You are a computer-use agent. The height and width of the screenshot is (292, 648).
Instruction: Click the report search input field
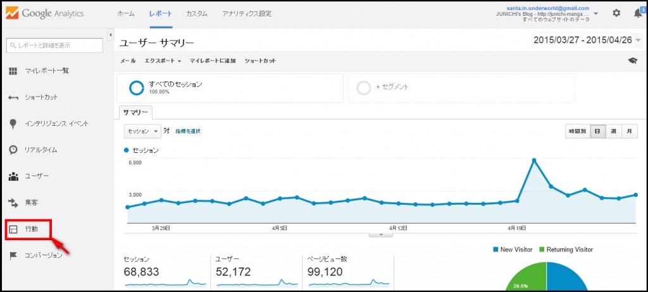(x=54, y=46)
